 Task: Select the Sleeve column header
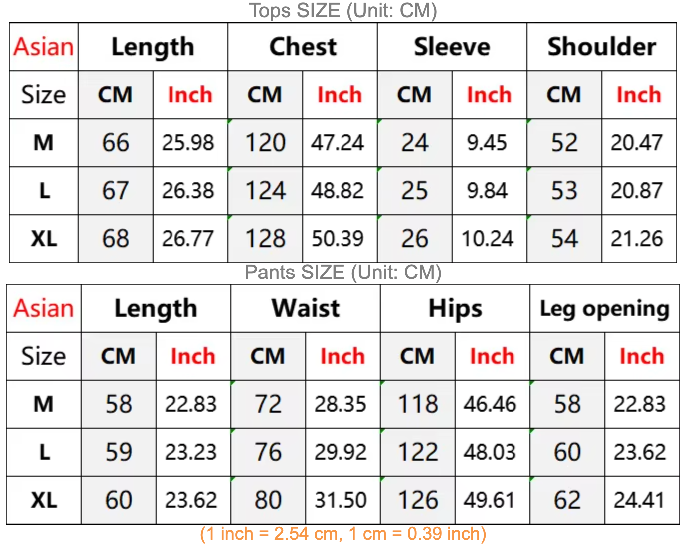[x=452, y=47]
